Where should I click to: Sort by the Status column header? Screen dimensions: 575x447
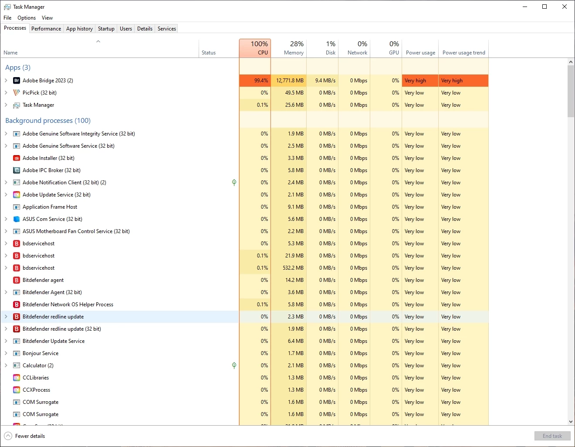219,48
